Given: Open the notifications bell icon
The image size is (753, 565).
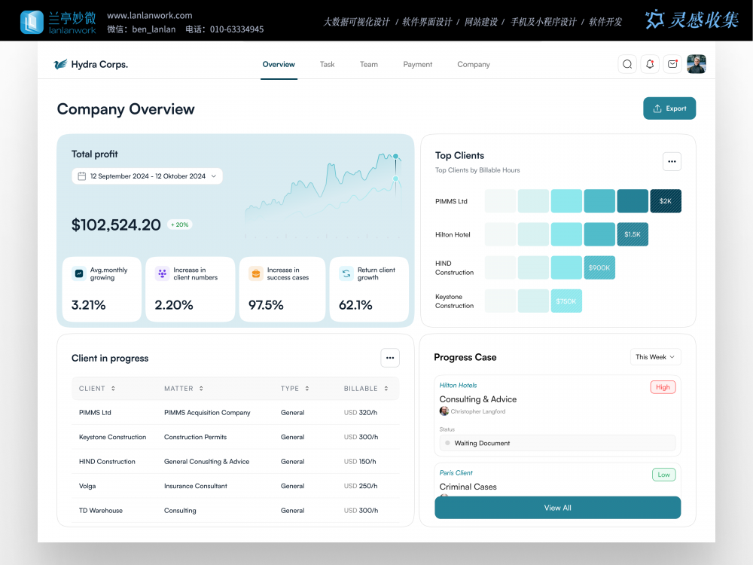Looking at the screenshot, I should point(650,64).
